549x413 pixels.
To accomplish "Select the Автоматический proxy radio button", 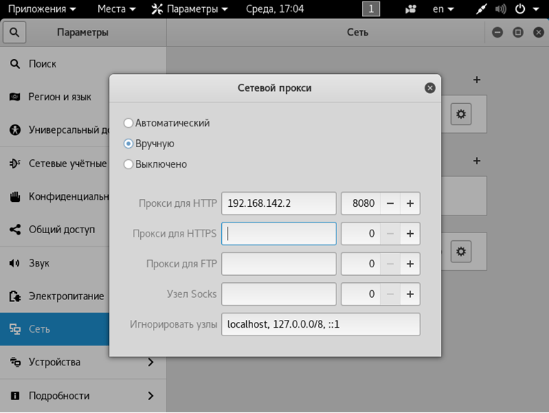I will (x=129, y=123).
